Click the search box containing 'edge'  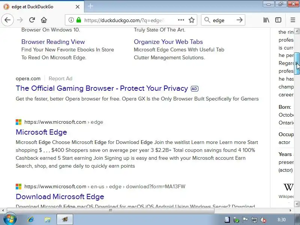223,20
